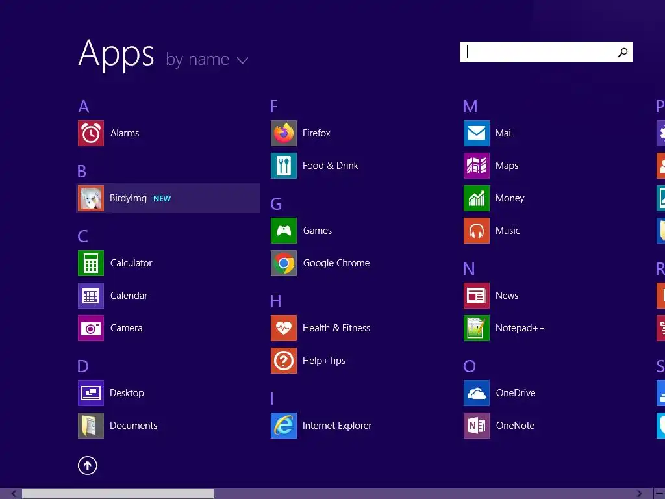This screenshot has height=499, width=665.
Task: Open the Help+Tips question mark icon
Action: 284,361
